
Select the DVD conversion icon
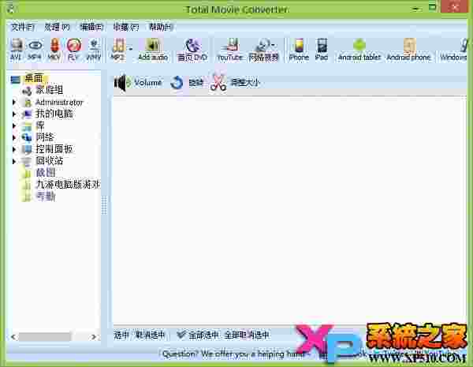(192, 50)
